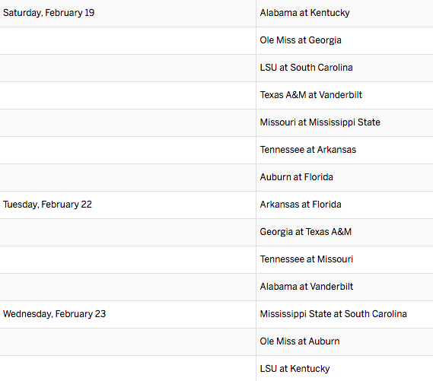The image size is (433, 381).
Task: Click empty date cell beside LSU at Kentucky
Action: 128,369
